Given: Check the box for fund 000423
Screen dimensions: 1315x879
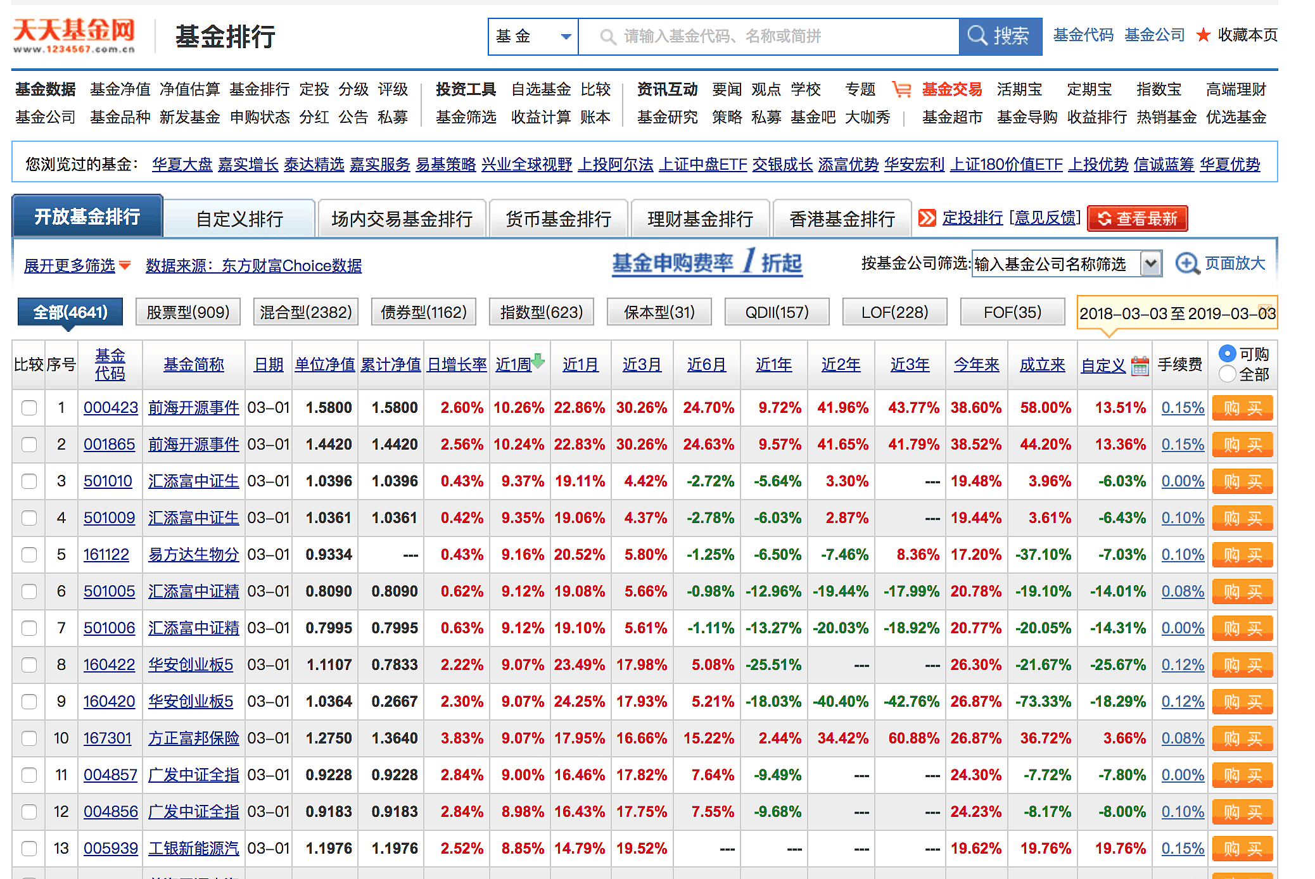Looking at the screenshot, I should point(29,408).
